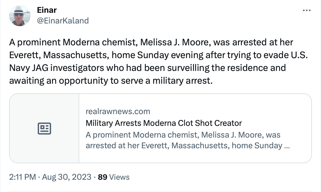The image size is (321, 192).
Task: Click Einar's profile picture avatar
Action: click(x=20, y=15)
